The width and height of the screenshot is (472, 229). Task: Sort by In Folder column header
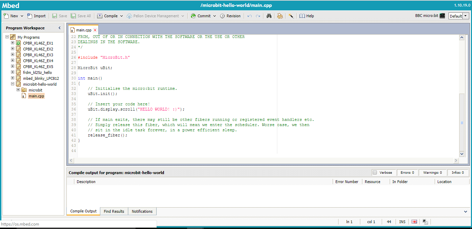coord(412,182)
